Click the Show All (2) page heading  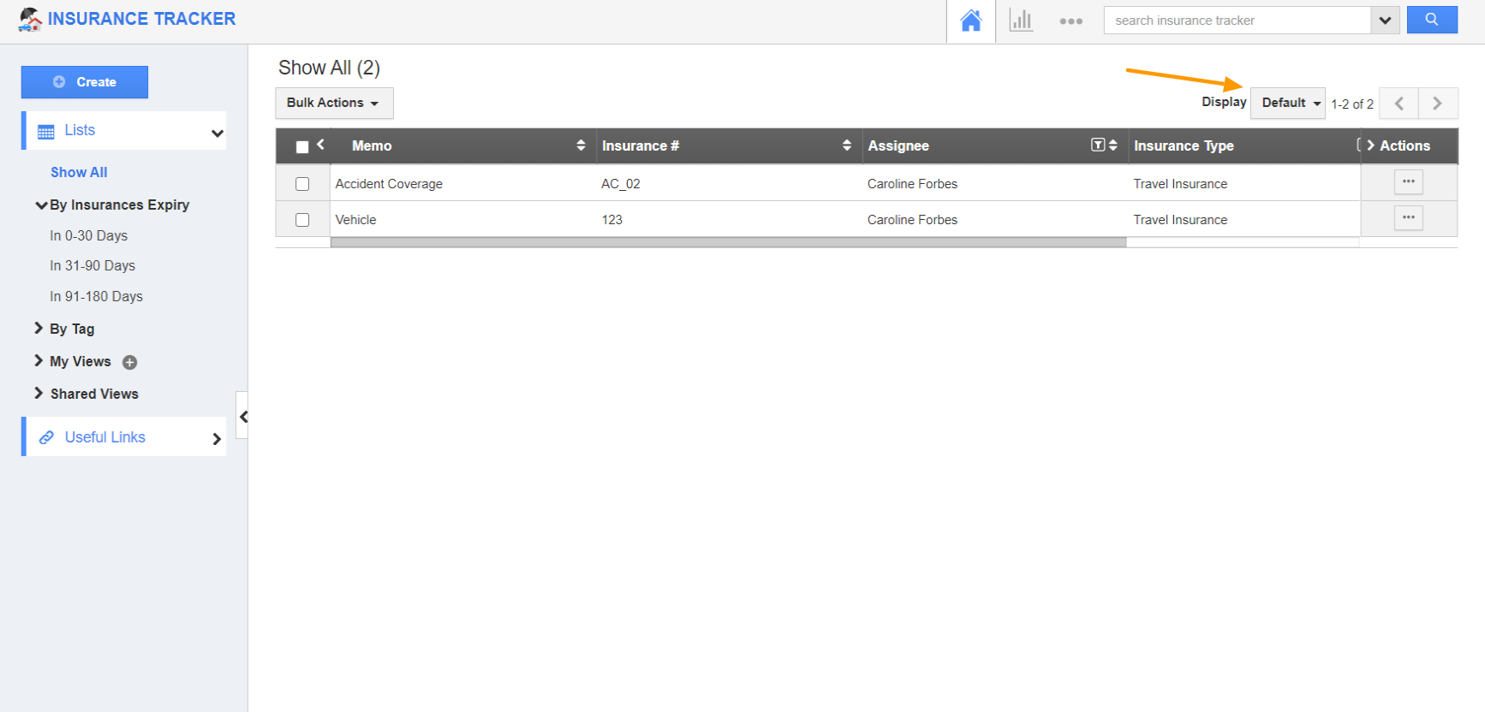(329, 68)
